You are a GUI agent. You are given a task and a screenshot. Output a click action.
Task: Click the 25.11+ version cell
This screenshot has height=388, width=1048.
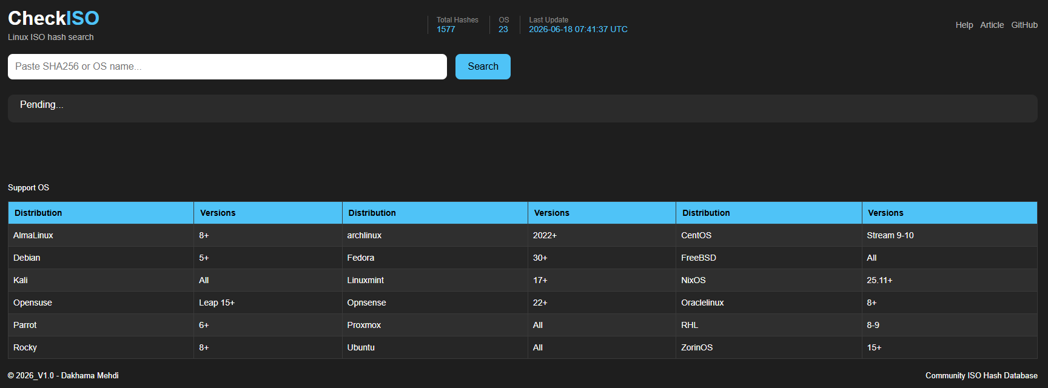(x=950, y=280)
